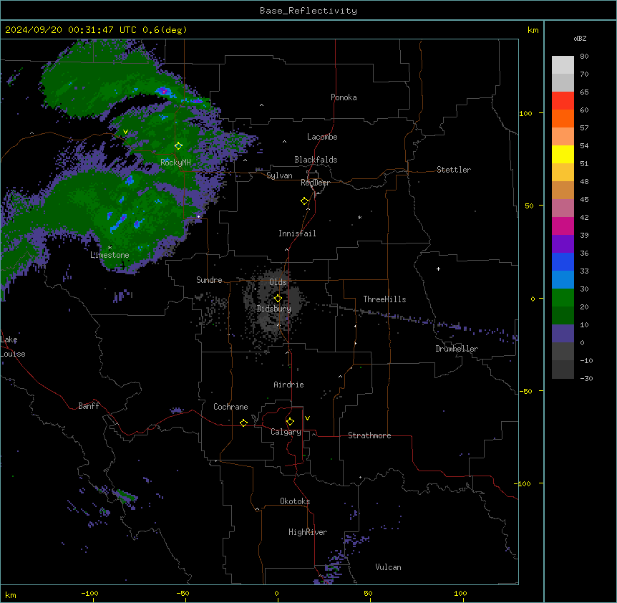Click the dBZ legend heading
This screenshot has width=617, height=603.
(x=580, y=39)
